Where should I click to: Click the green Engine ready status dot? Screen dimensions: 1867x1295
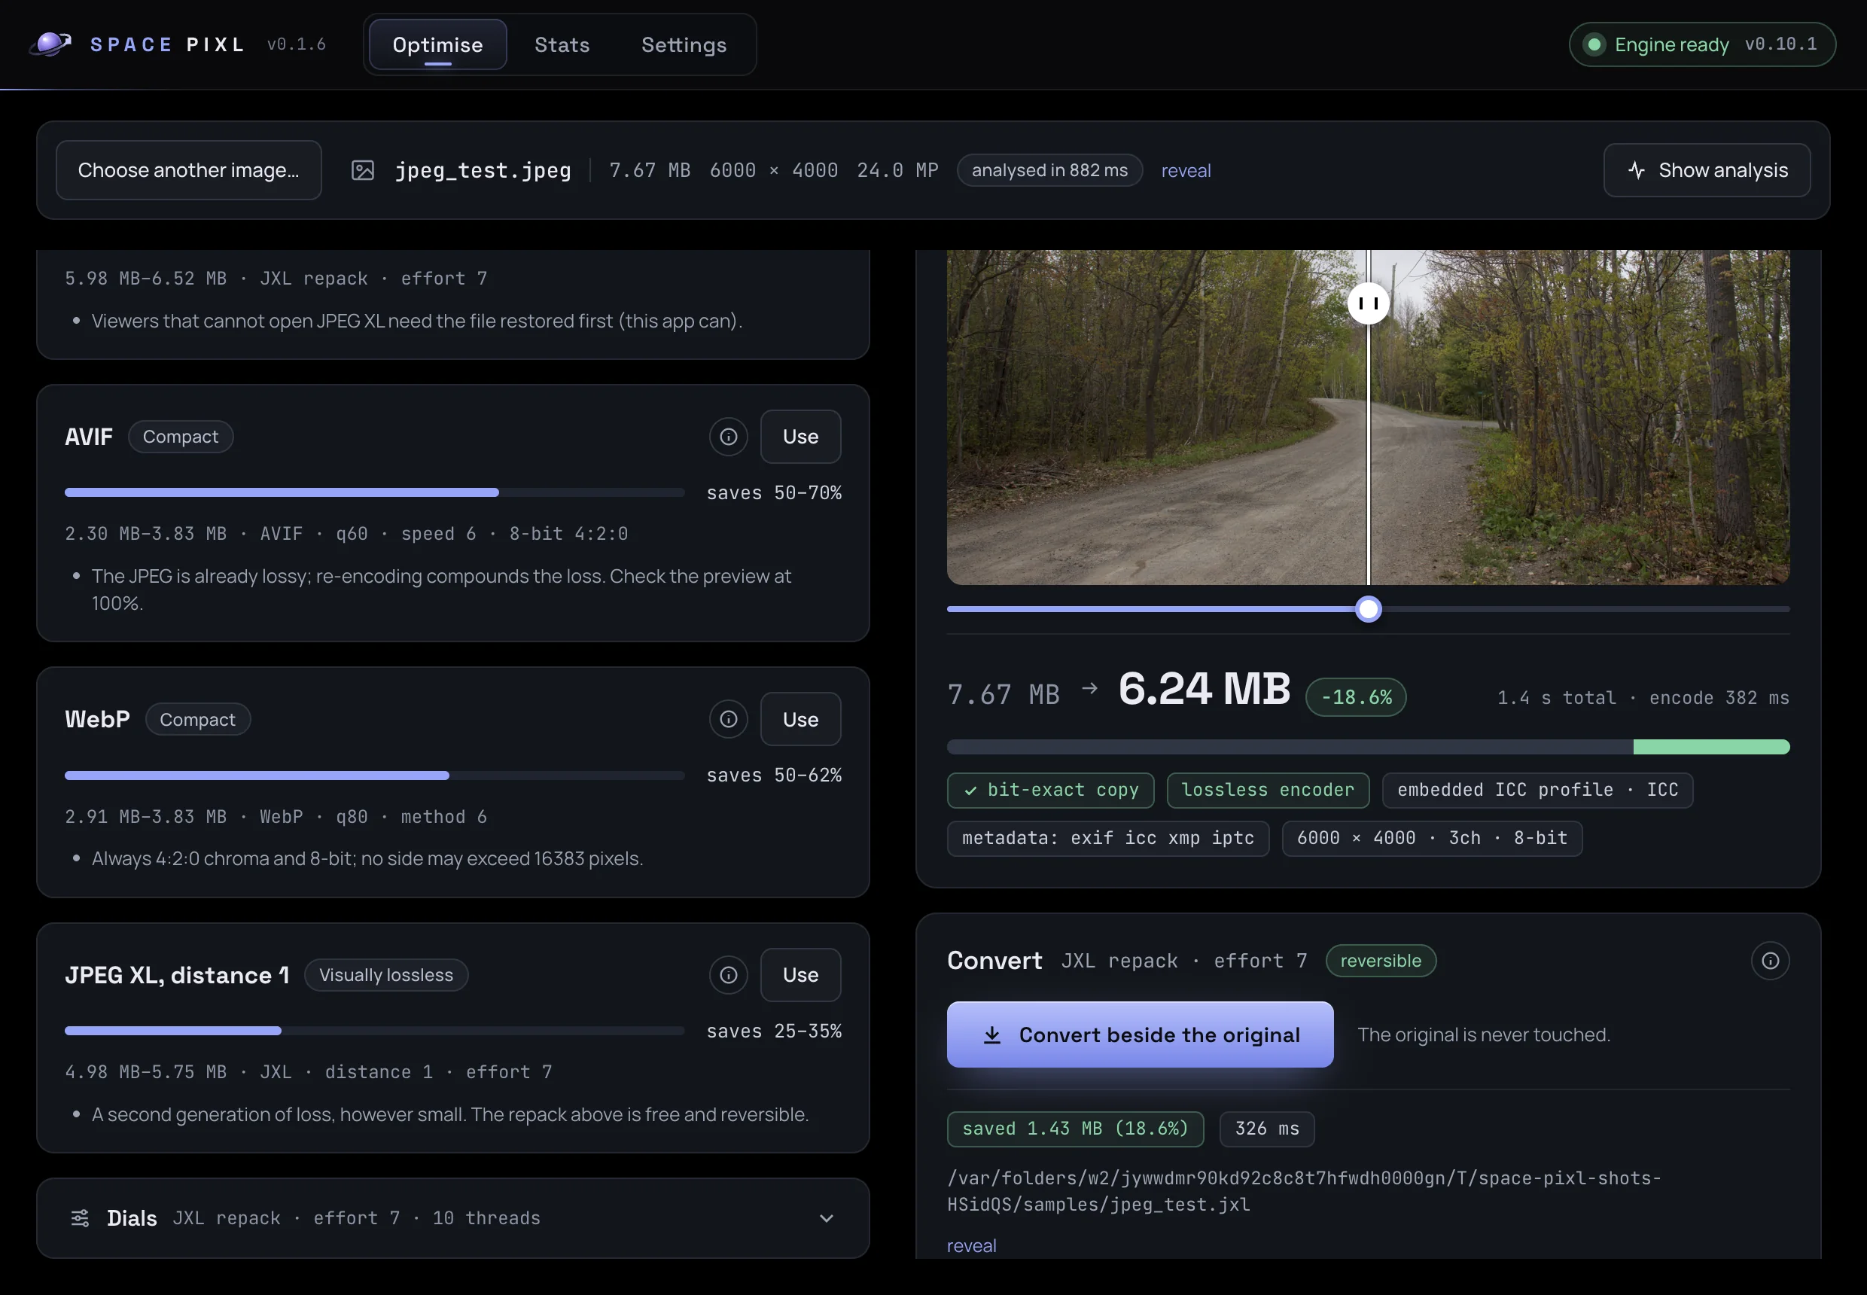[1594, 44]
